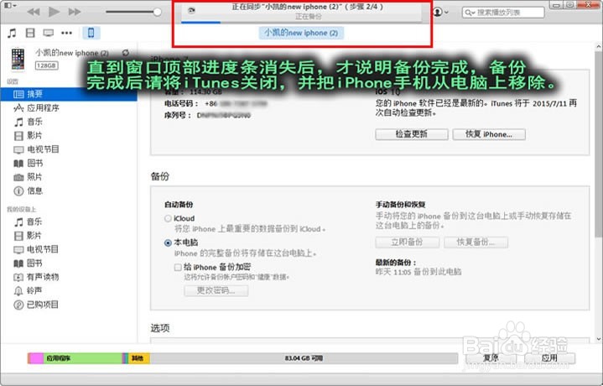Viewport: 603px width, 386px height.
Task: Click the 83.04 GB 可用 free space bar
Action: coord(304,358)
